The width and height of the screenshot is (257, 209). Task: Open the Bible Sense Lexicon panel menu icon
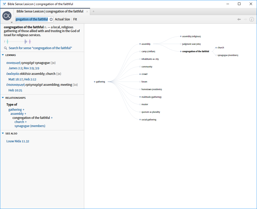click(7, 16)
